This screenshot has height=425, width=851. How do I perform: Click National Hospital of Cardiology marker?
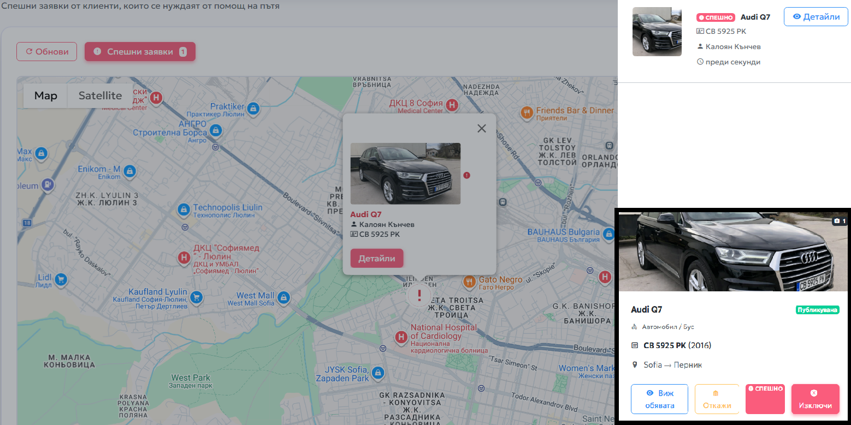[401, 337]
